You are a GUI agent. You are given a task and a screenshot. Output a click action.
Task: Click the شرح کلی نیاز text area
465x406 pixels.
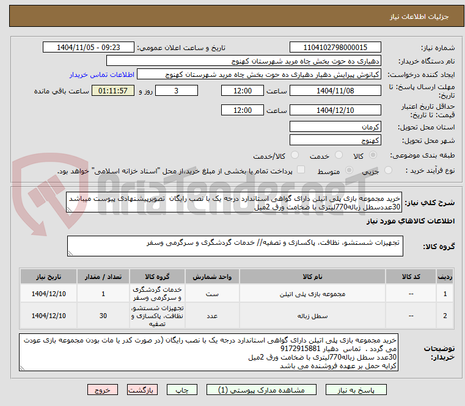tap(233, 203)
